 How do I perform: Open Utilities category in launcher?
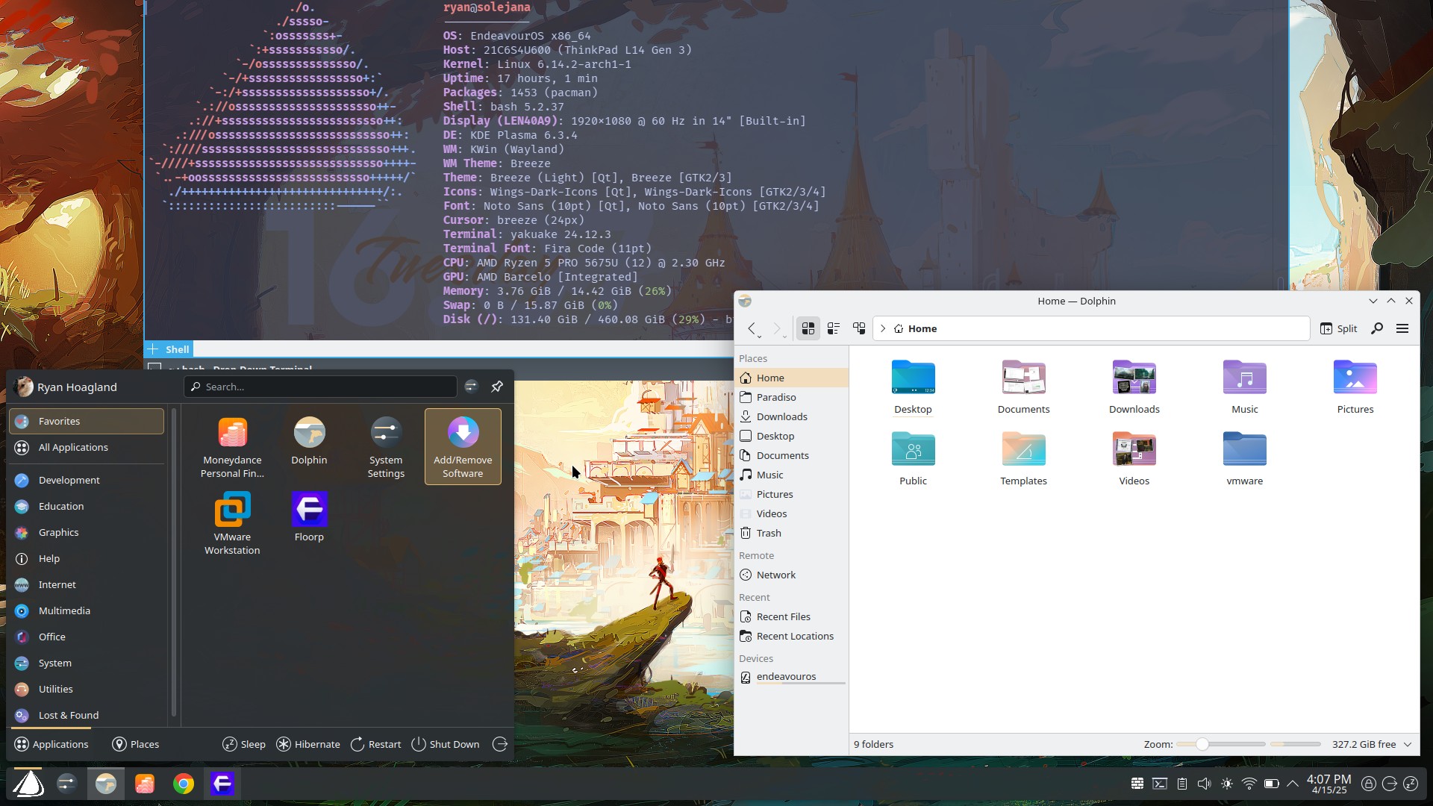87,689
